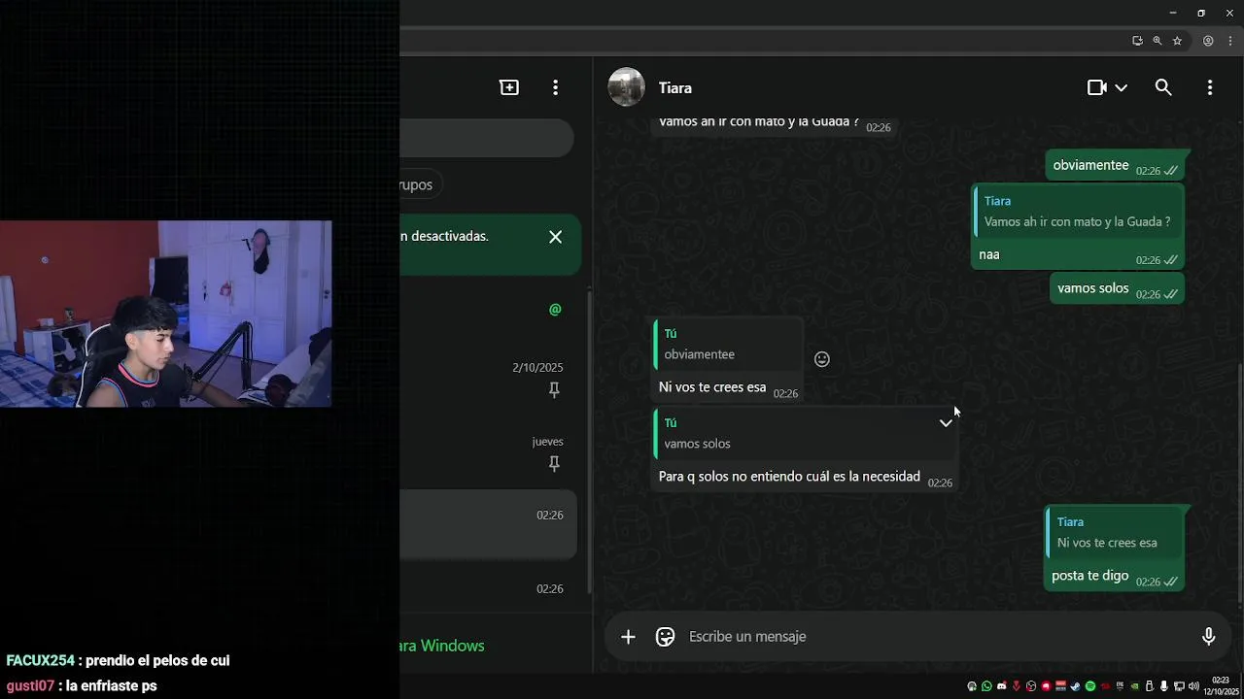This screenshot has height=699, width=1244.
Task: Click the microphone tray icon
Action: tap(1163, 686)
